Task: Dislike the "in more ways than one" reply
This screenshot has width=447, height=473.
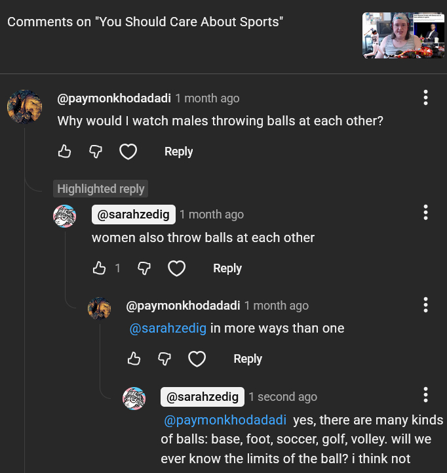Action: [165, 359]
